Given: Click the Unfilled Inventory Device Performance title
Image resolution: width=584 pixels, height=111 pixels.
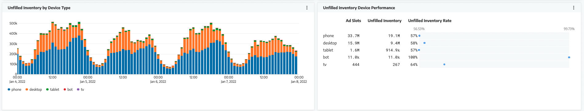Looking at the screenshot, I should 359,8.
